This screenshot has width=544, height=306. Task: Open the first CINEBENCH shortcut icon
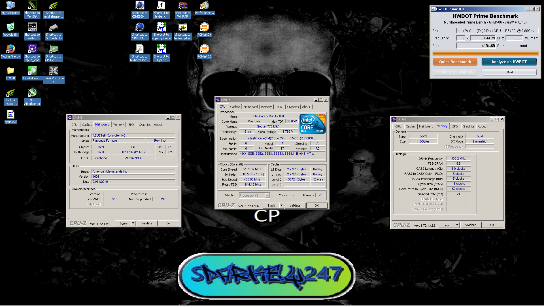click(140, 9)
